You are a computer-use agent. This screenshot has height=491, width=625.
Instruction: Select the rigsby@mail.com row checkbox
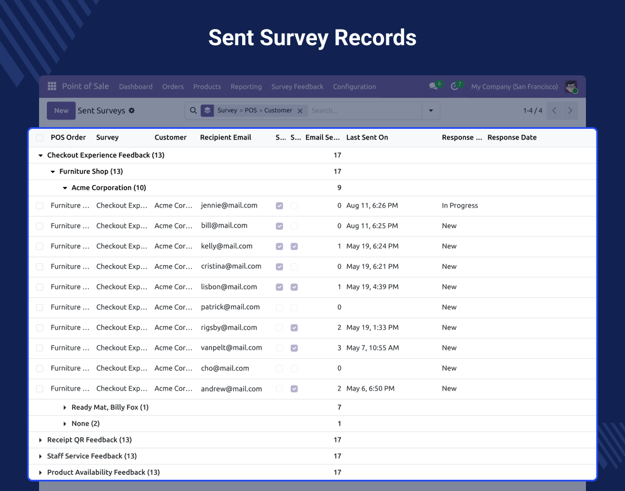40,328
